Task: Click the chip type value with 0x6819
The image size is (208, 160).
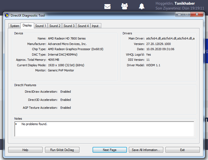Action: click(x=76, y=49)
